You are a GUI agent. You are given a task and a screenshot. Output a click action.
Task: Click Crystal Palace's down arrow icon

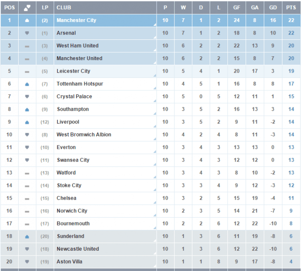pyautogui.click(x=27, y=97)
